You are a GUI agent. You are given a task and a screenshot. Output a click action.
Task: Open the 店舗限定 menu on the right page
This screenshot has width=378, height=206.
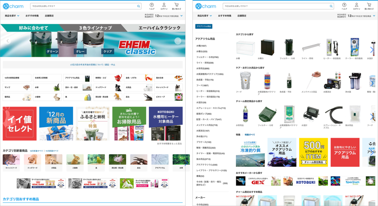[x=241, y=16]
